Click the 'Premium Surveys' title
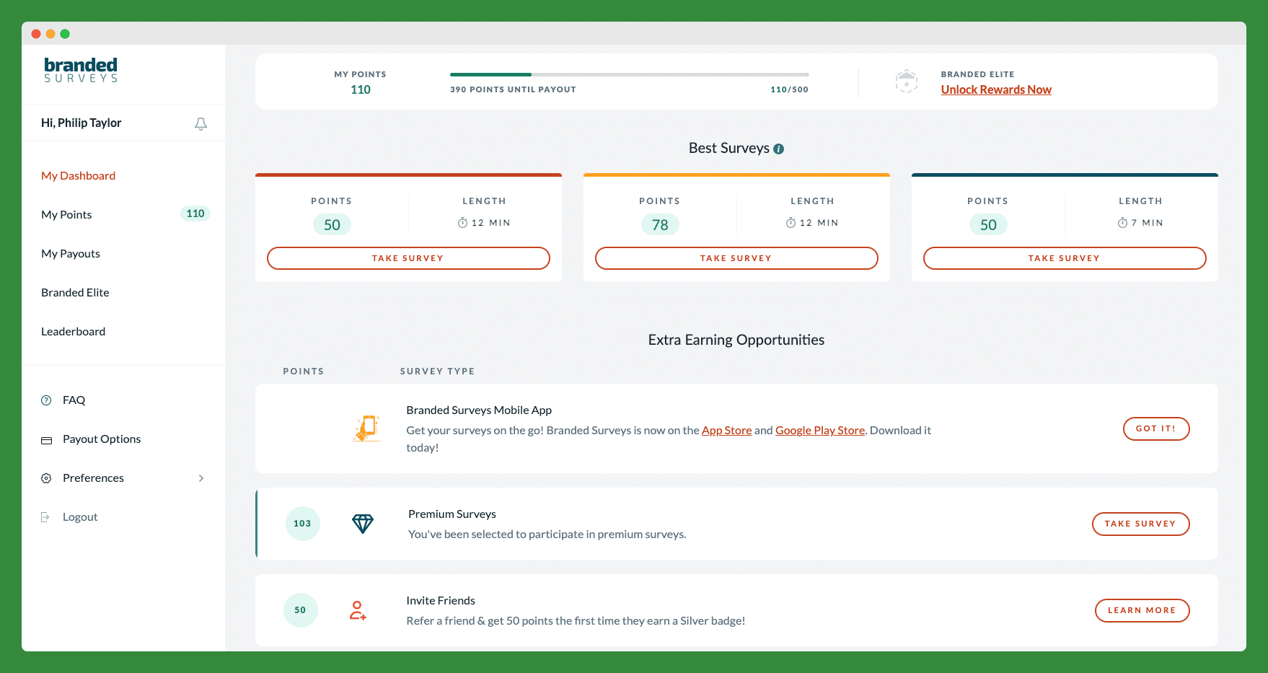1268x673 pixels. (452, 514)
